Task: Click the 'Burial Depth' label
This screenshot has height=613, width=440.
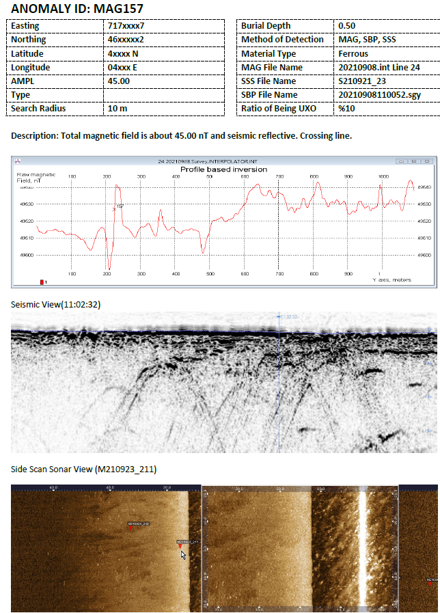Action: click(266, 26)
